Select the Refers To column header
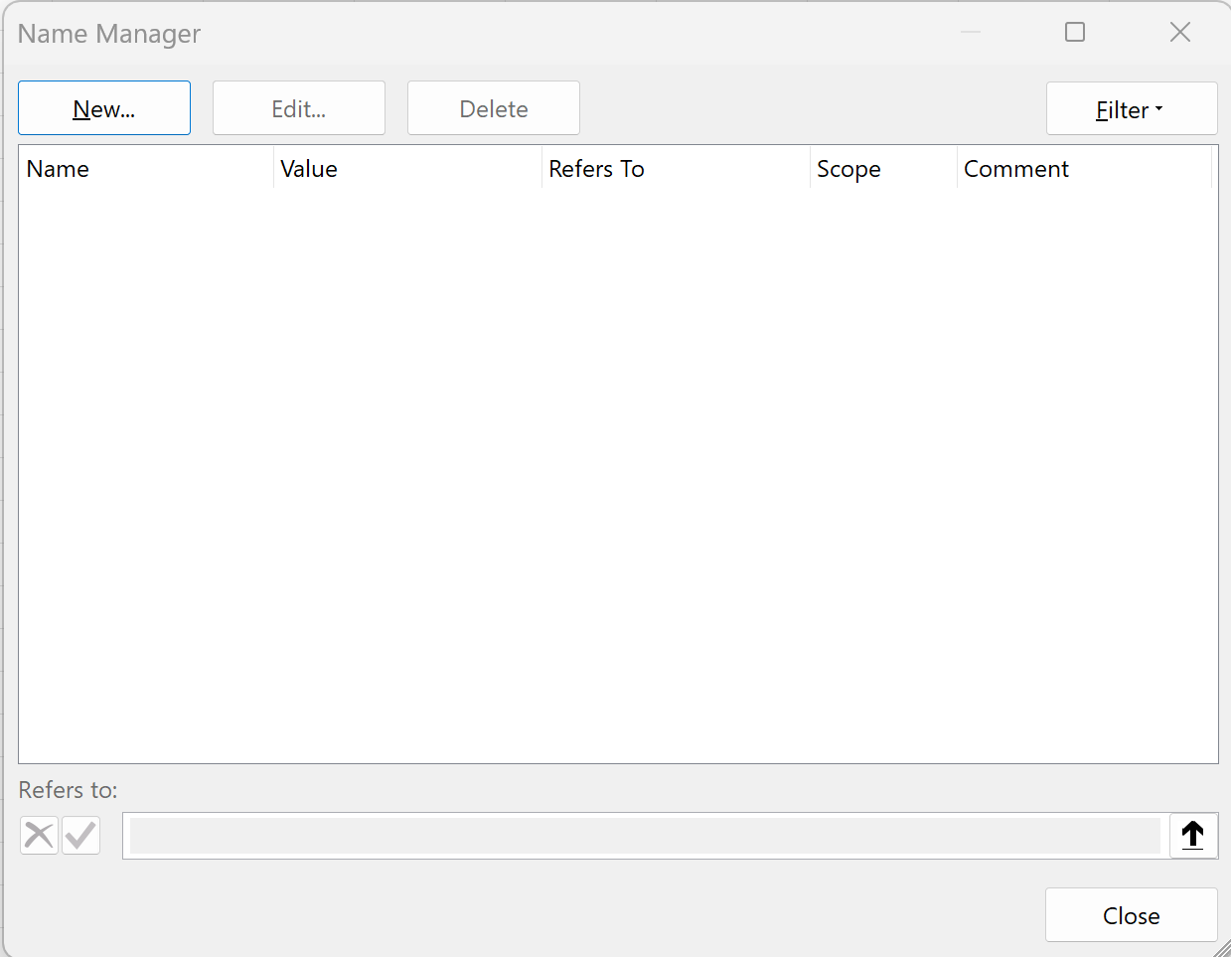Viewport: 1231px width, 957px height. point(676,169)
